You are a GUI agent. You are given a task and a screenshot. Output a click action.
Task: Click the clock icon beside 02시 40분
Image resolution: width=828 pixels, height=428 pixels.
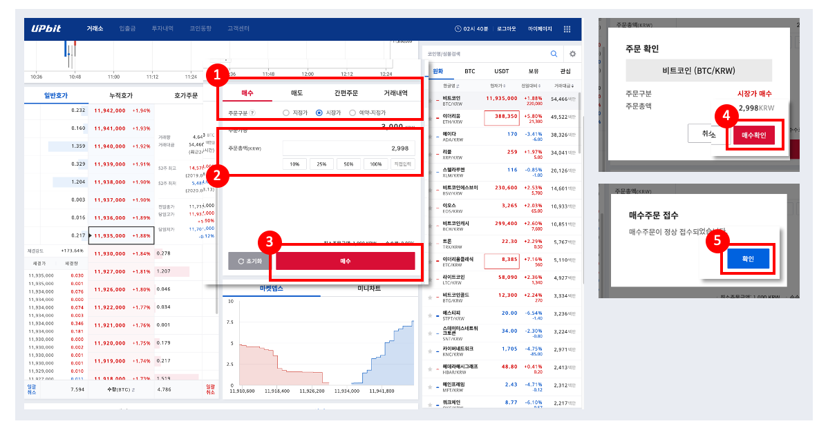[x=458, y=29]
